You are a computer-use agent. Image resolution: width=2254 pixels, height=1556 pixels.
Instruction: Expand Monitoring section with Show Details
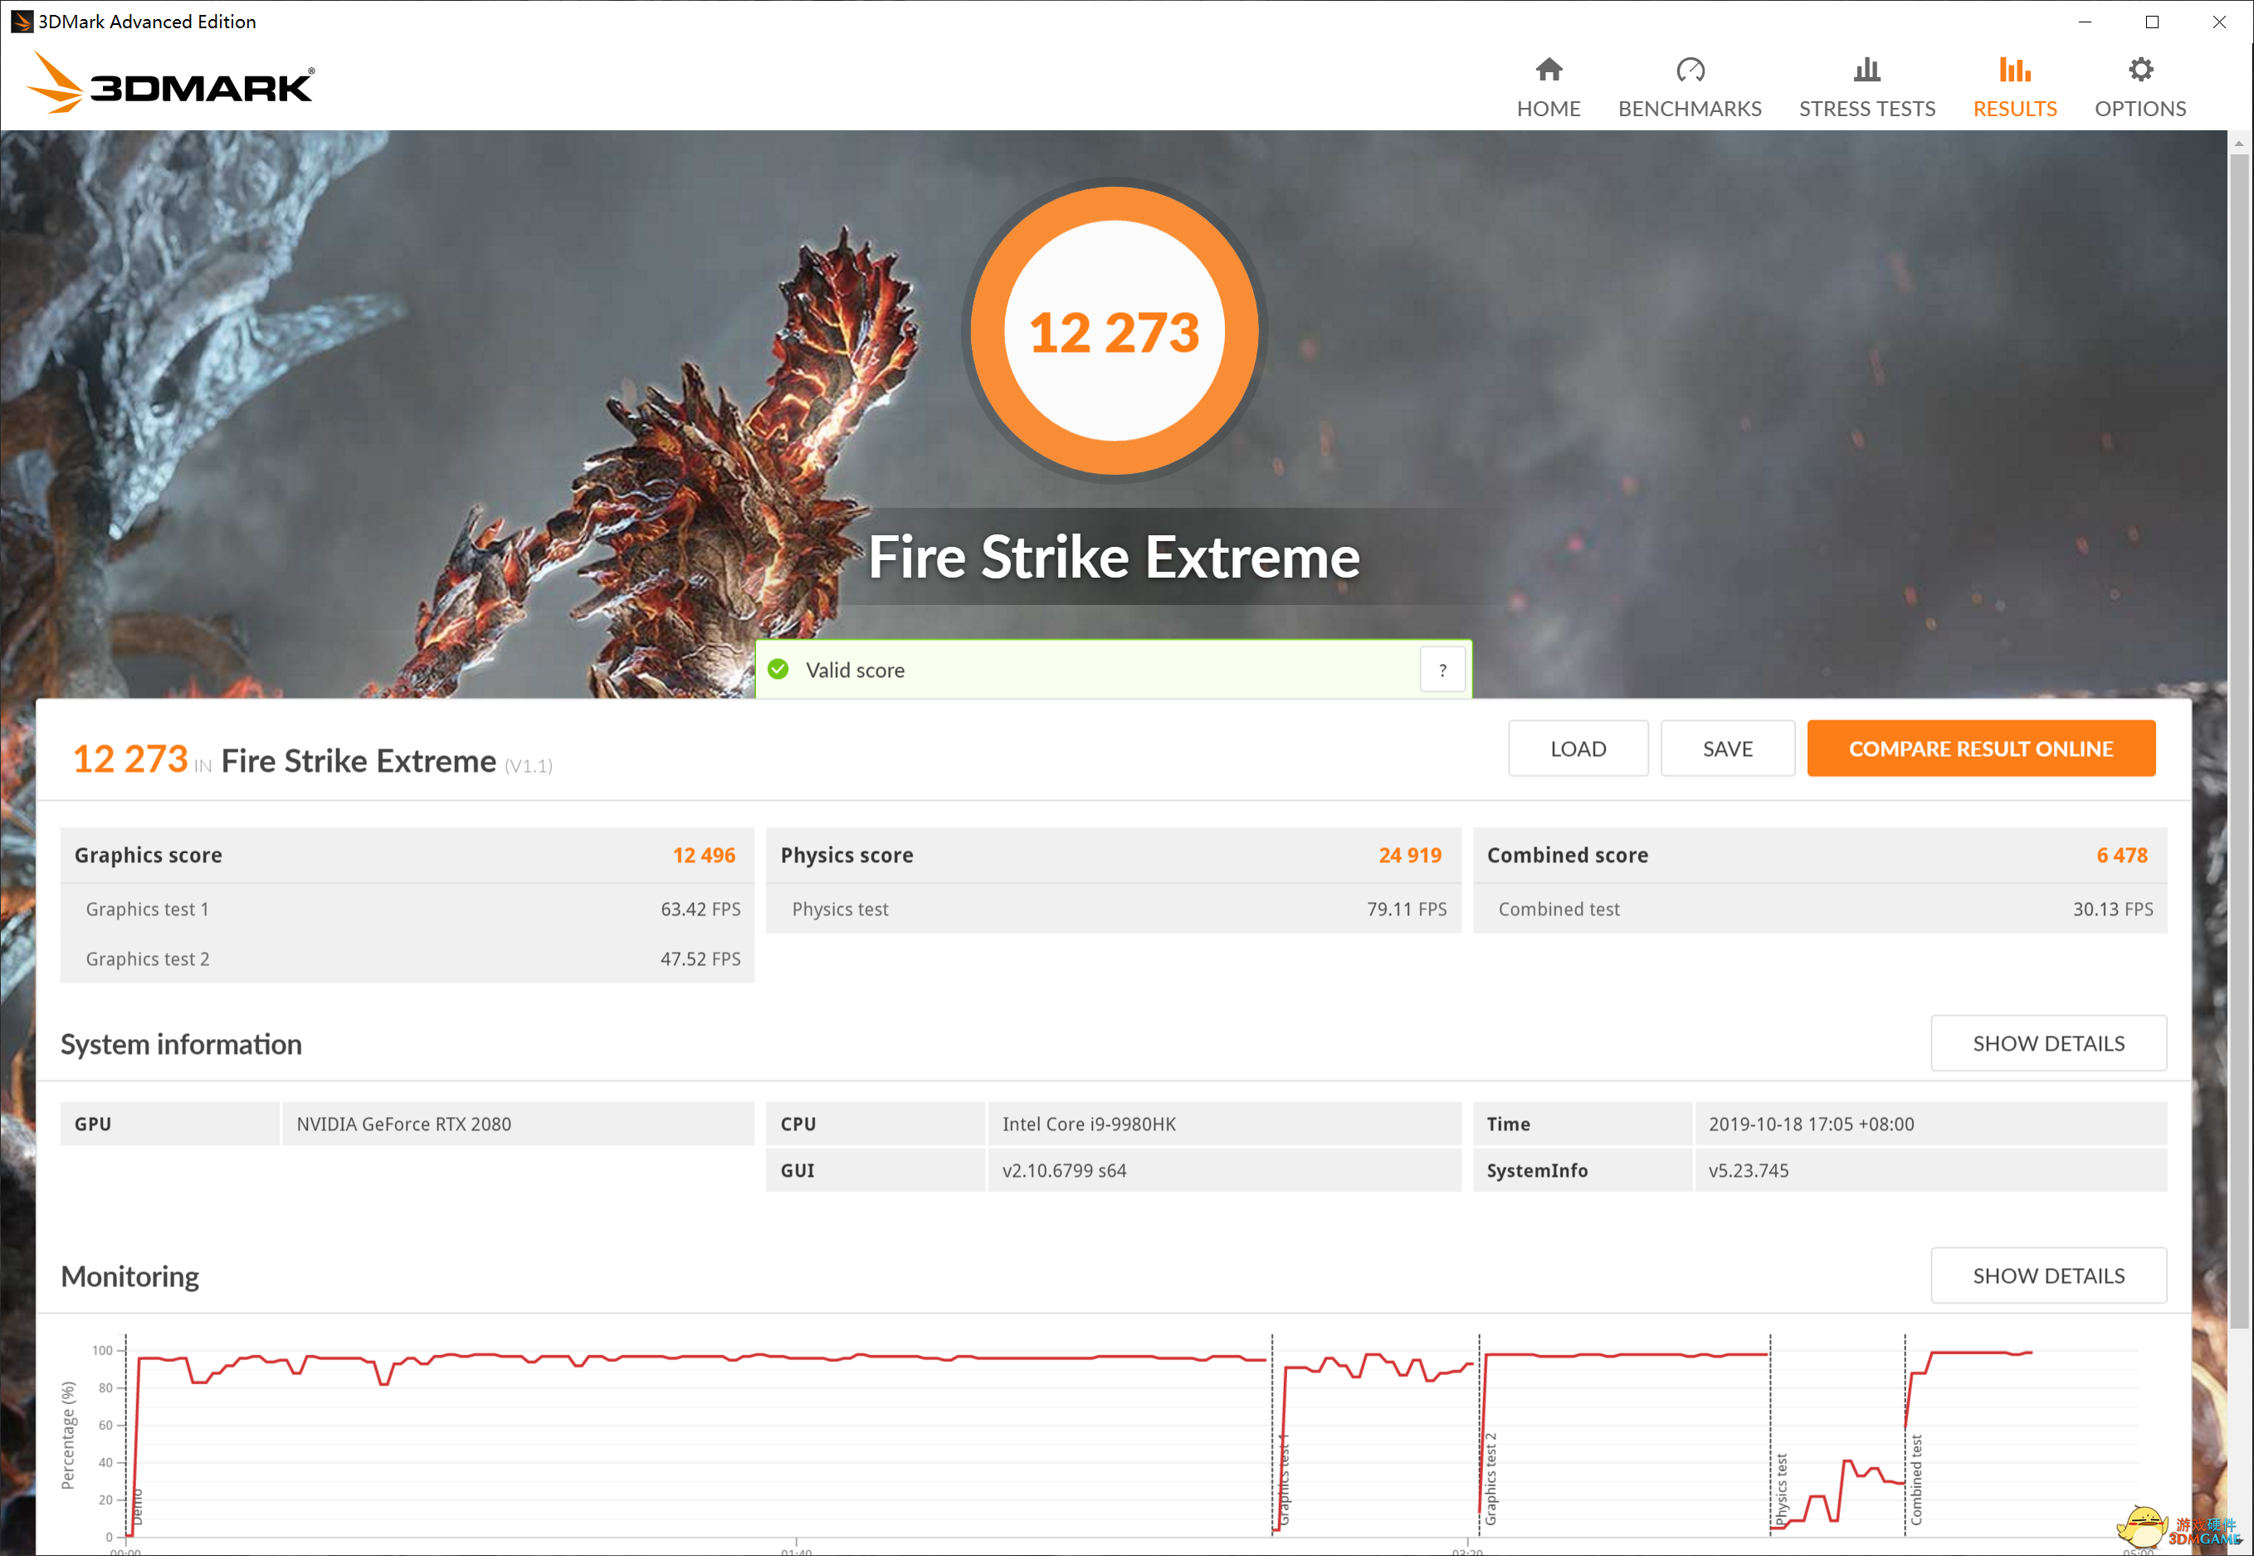pos(2047,1276)
